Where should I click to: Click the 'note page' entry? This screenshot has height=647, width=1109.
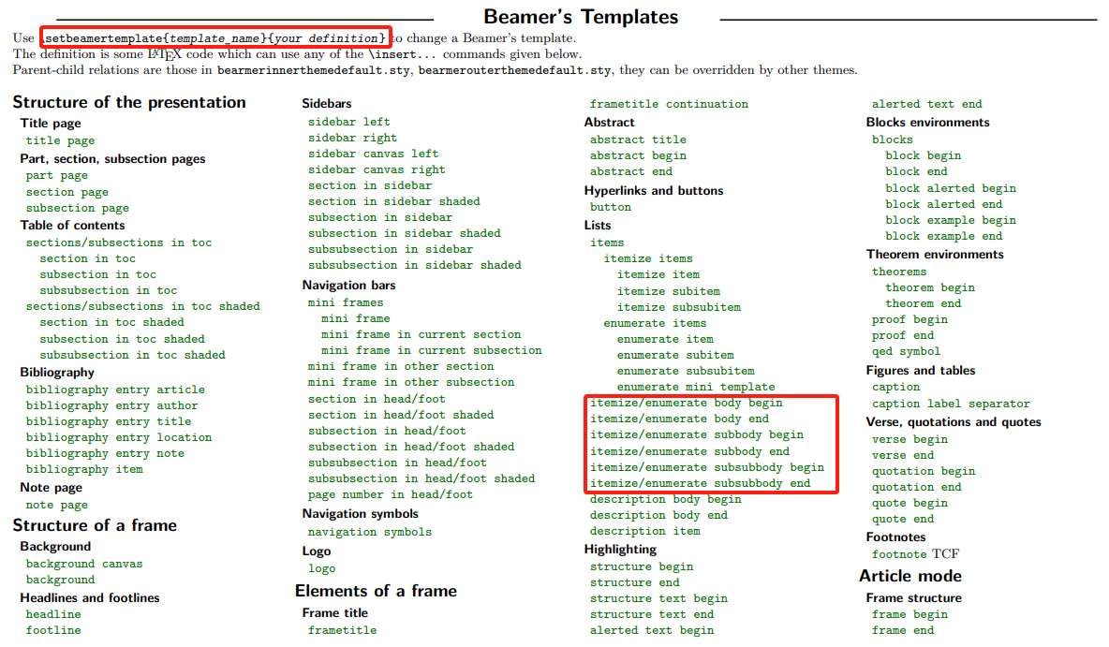(56, 505)
